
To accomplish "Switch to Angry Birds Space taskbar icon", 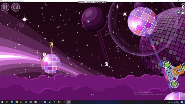I will [69, 102].
